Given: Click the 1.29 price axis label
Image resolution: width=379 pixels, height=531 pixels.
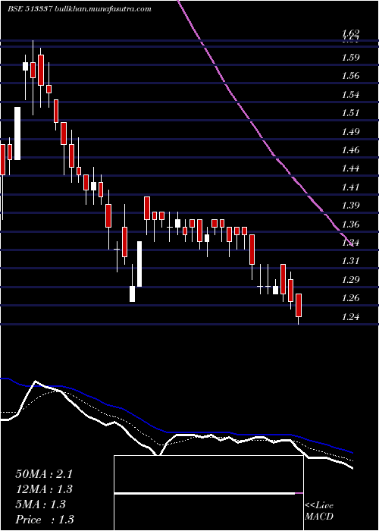Looking at the screenshot, I should (350, 279).
